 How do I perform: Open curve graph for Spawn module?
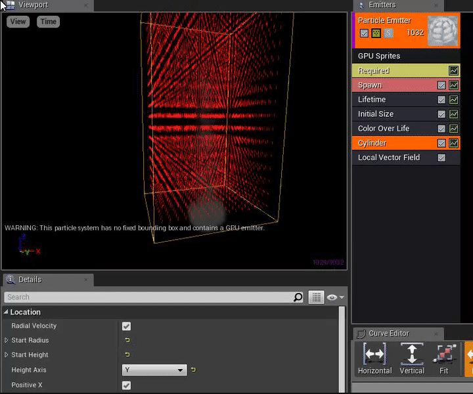(x=453, y=85)
